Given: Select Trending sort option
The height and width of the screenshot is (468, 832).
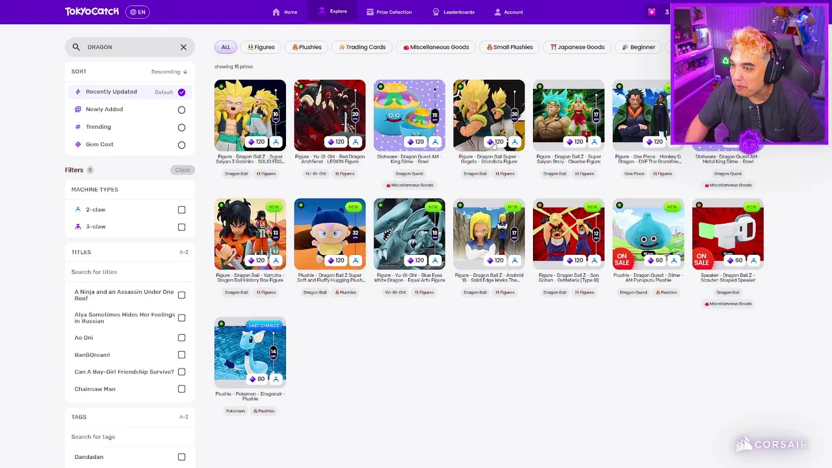Looking at the screenshot, I should click(x=130, y=127).
